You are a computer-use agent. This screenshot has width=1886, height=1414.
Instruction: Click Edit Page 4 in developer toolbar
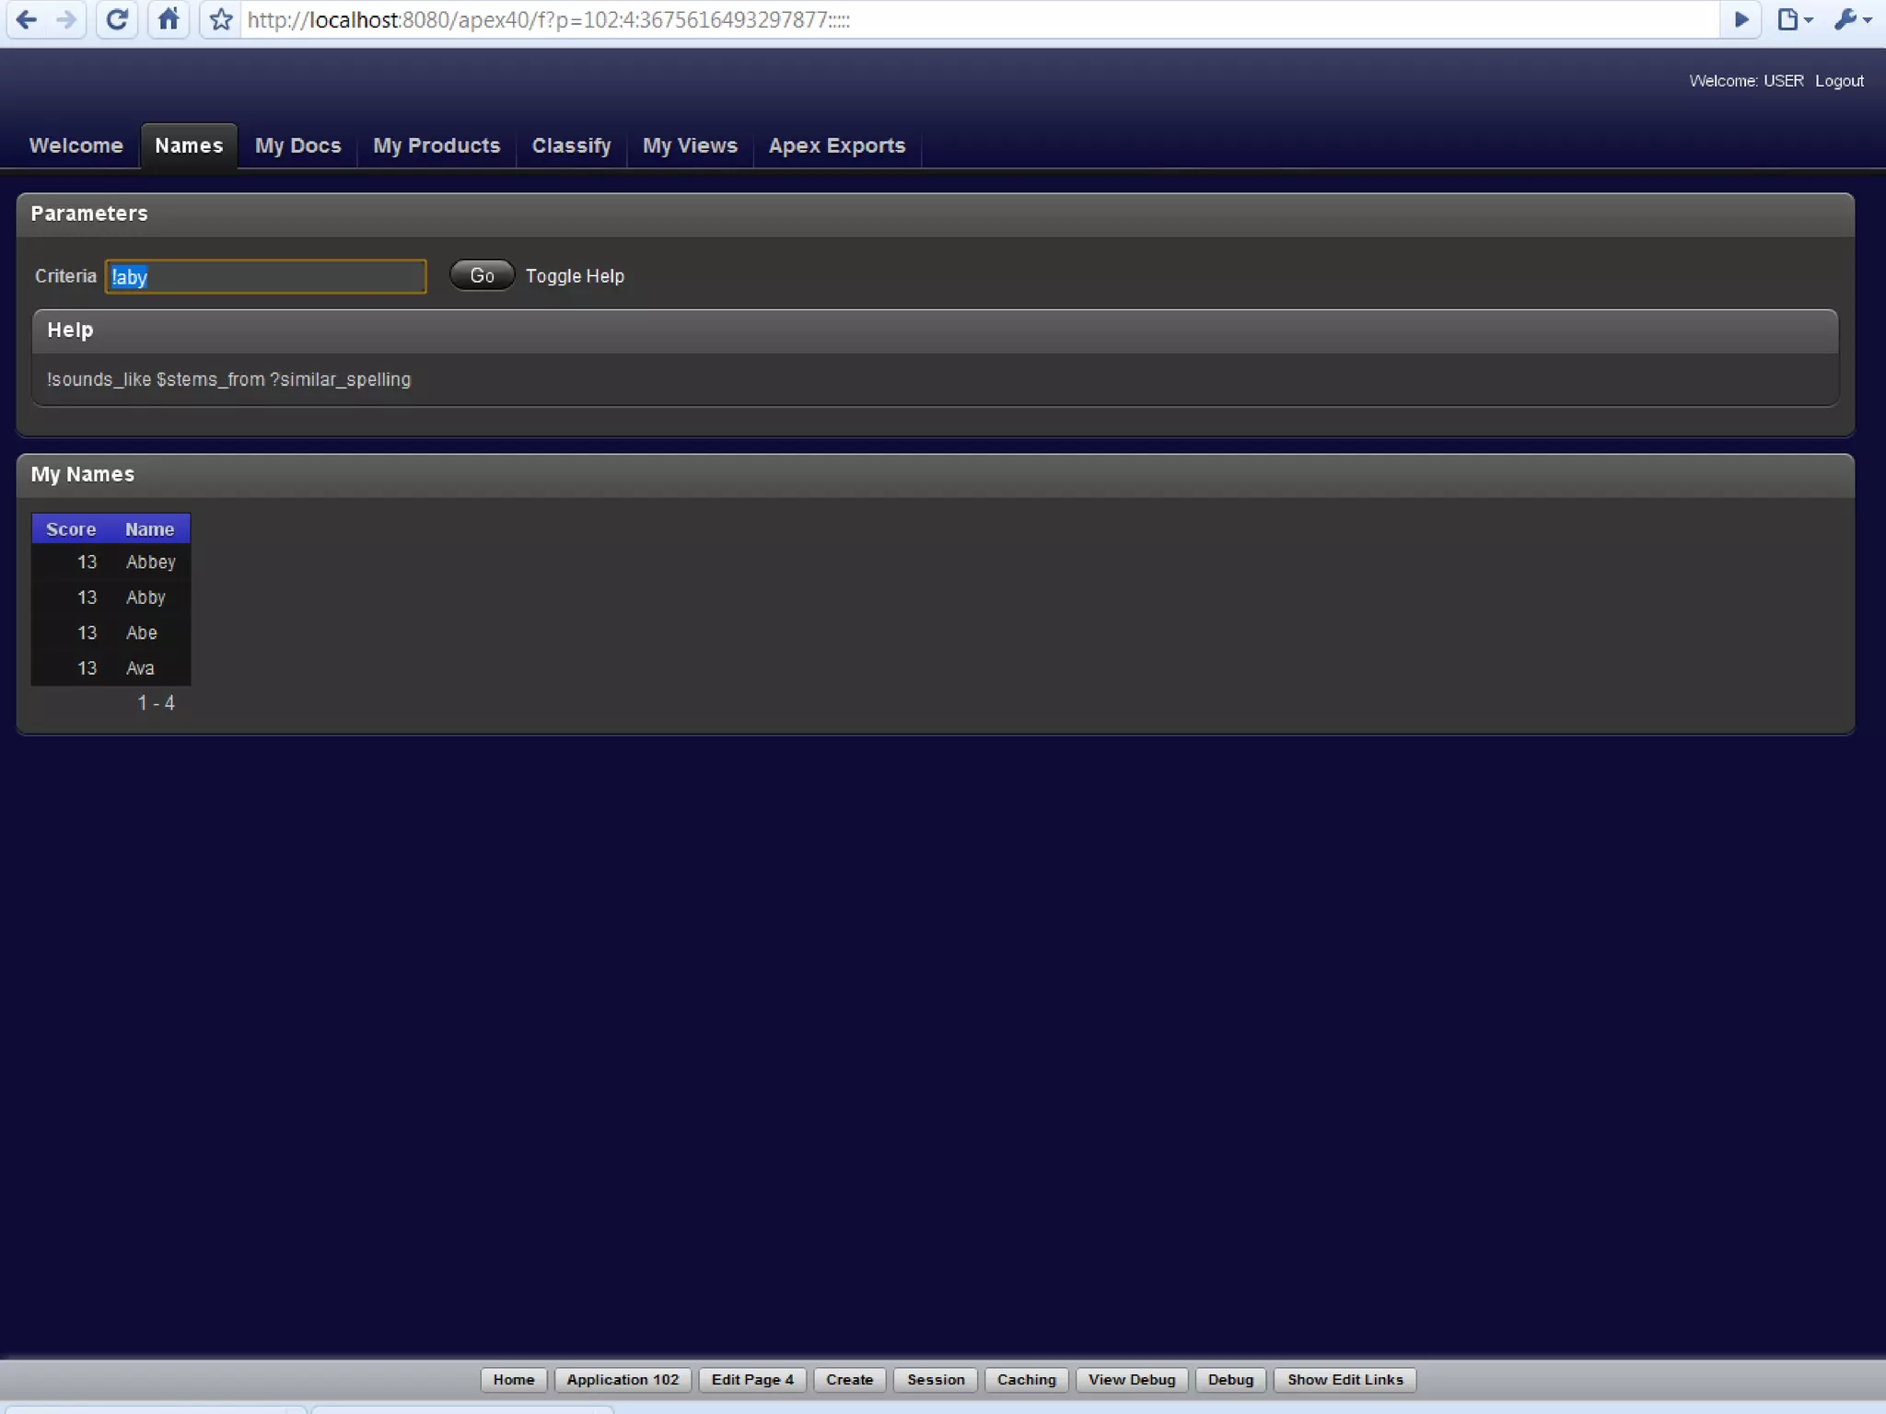(751, 1379)
